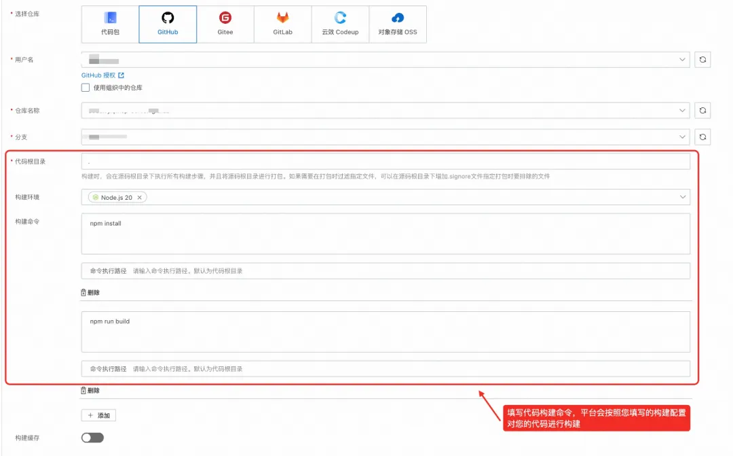
Task: Focus 命令执行路径 field under npm install
Action: point(386,270)
